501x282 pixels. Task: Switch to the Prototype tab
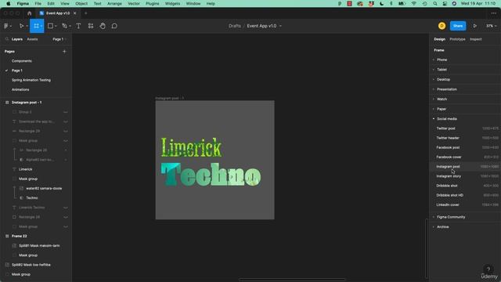tap(457, 39)
